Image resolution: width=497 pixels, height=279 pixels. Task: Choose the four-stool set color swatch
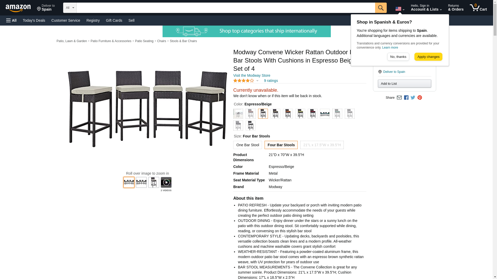click(325, 114)
